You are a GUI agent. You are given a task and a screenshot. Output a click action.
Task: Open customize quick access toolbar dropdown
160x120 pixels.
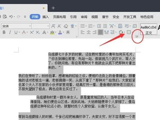coord(25,17)
